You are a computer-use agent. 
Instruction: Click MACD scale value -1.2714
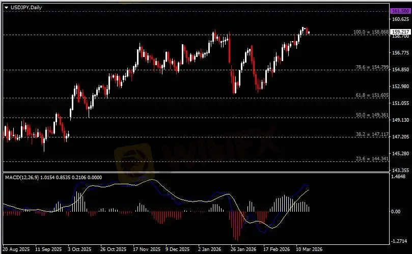pyautogui.click(x=399, y=241)
